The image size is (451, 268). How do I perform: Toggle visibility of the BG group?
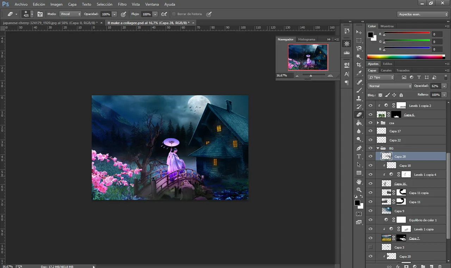click(x=370, y=148)
